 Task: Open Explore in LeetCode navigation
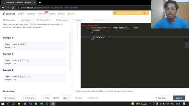click(21, 14)
